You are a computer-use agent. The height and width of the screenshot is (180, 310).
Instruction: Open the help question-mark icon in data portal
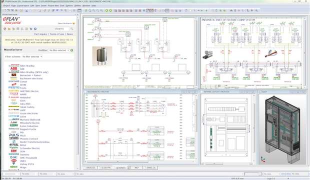35,29
